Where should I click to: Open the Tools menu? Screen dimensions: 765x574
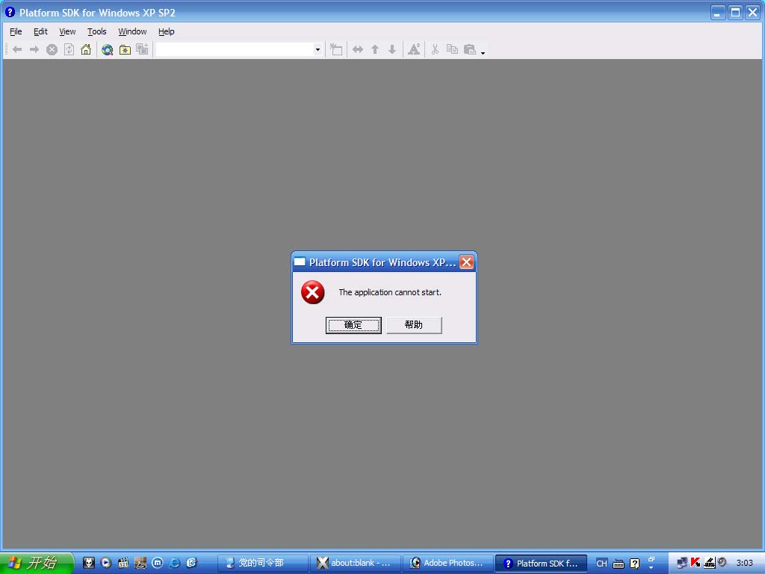(96, 31)
